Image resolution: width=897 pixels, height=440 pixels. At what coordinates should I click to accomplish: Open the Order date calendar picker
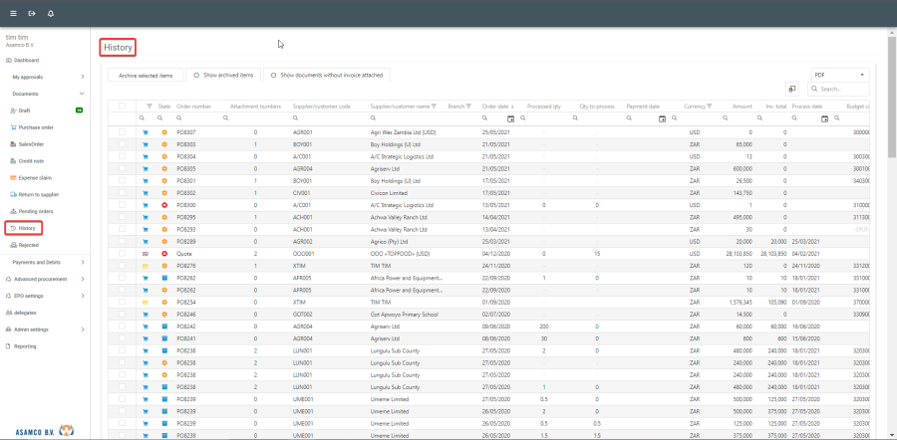[x=511, y=118]
